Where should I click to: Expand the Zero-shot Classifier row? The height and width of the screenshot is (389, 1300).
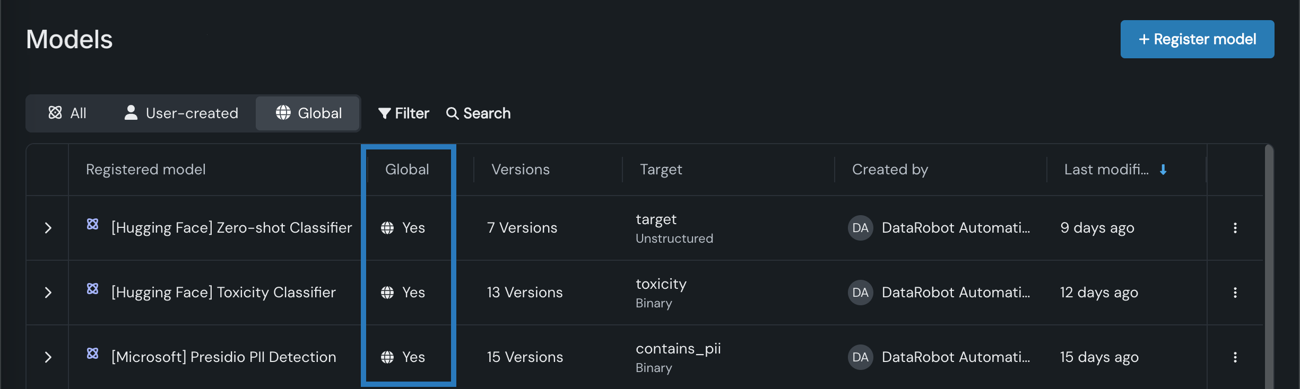pos(48,228)
